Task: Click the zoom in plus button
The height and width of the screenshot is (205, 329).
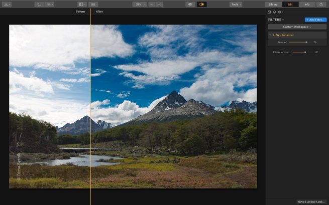Action: (x=159, y=4)
